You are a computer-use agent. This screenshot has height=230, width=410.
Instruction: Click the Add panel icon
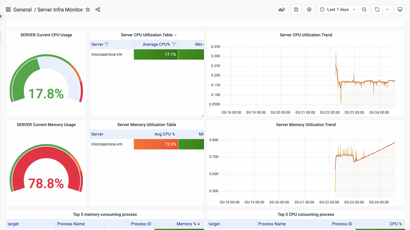click(x=282, y=9)
